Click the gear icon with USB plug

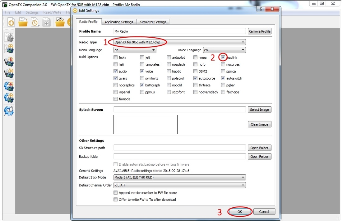[x=9, y=111]
